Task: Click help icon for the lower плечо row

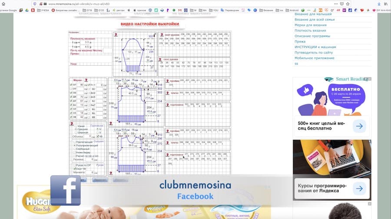Action: (168, 143)
